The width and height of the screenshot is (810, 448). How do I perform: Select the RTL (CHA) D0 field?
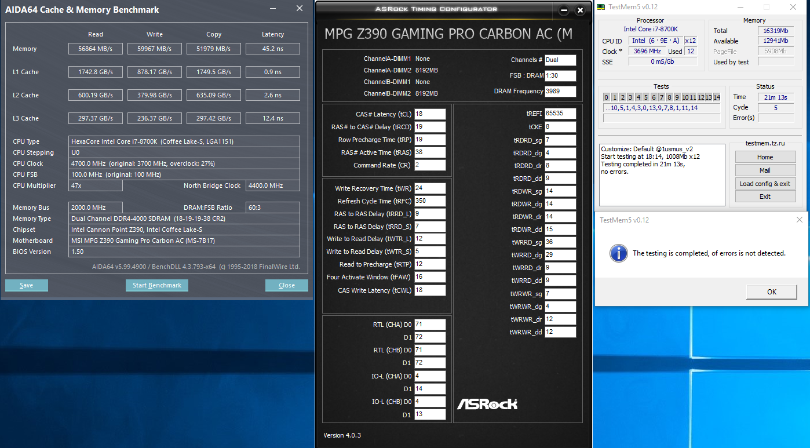click(430, 325)
